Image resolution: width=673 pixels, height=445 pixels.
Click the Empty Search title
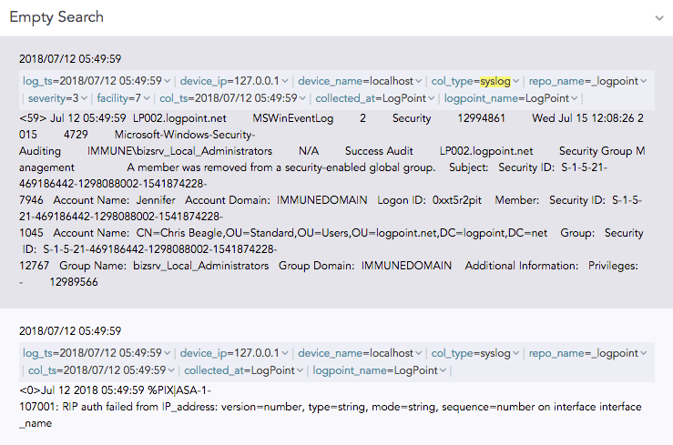pyautogui.click(x=56, y=17)
